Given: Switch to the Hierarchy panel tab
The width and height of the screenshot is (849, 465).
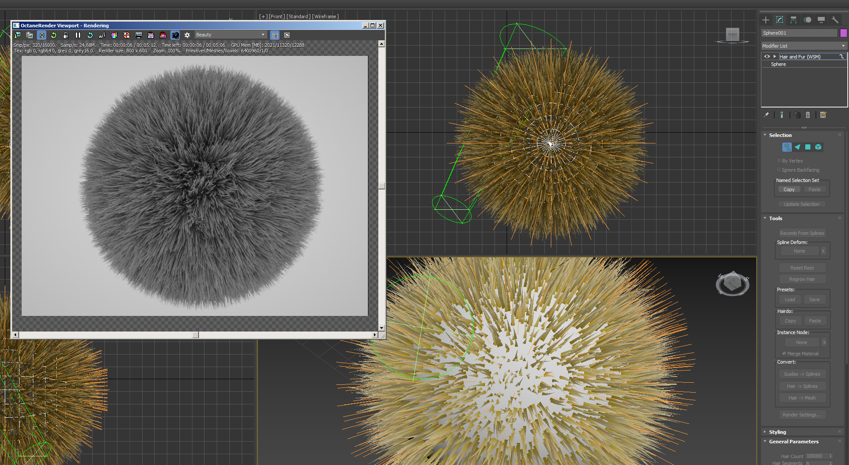Looking at the screenshot, I should [x=794, y=20].
